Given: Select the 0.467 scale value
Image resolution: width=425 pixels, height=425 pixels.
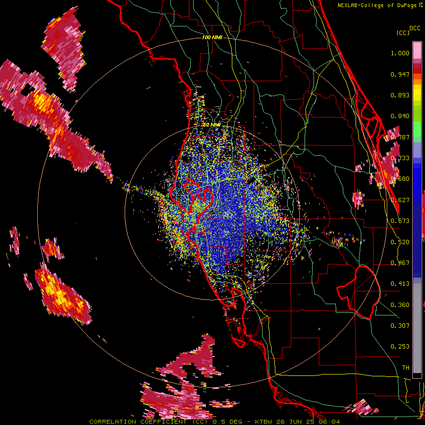Looking at the screenshot, I should 400,263.
